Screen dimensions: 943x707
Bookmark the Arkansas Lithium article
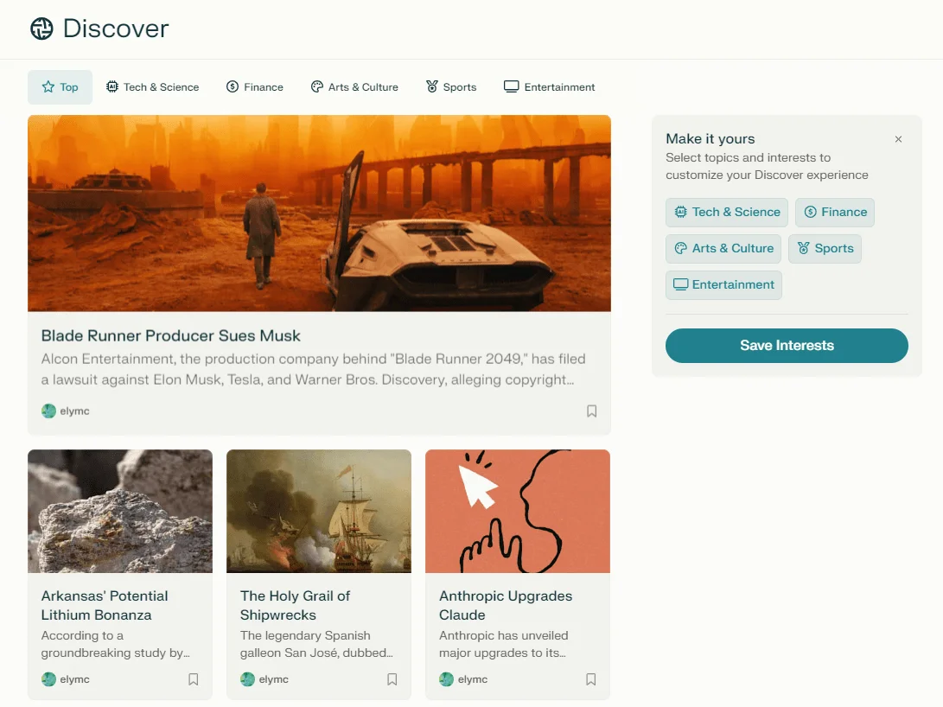(x=193, y=679)
